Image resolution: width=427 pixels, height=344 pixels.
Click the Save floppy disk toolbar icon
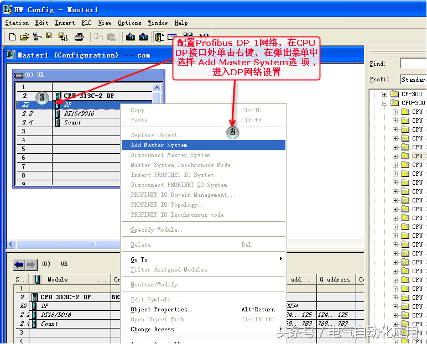click(x=49, y=37)
